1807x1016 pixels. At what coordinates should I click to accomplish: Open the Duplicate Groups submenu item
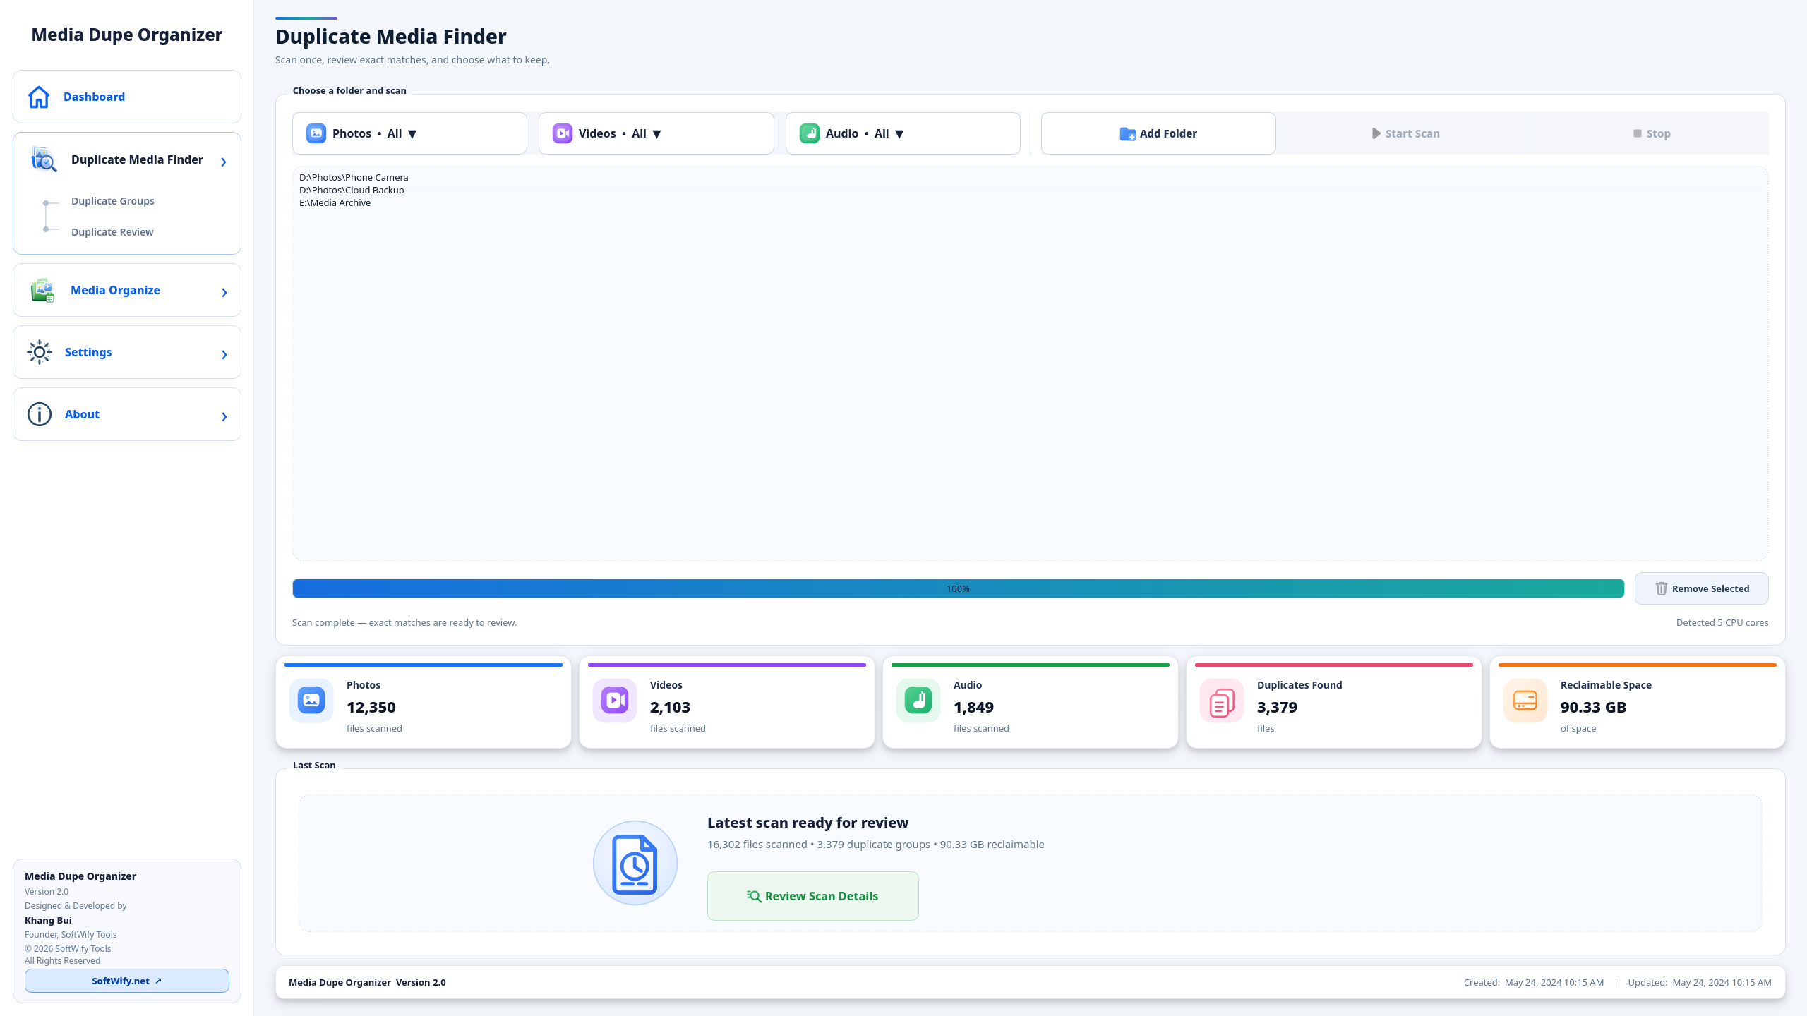coord(113,201)
